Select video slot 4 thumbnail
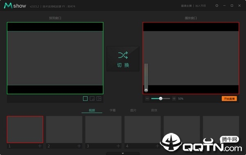Image resolution: width=246 pixels, height=155 pixels. point(142,130)
